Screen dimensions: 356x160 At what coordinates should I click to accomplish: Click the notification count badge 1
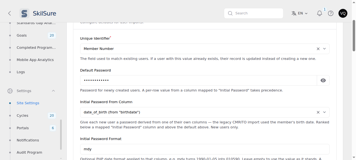coord(325,9)
